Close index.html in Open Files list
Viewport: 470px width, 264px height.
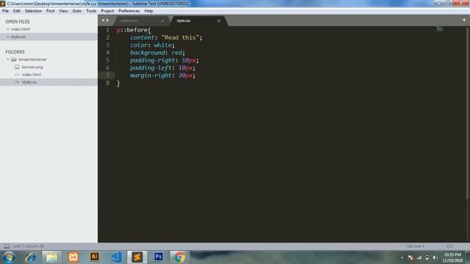point(8,29)
